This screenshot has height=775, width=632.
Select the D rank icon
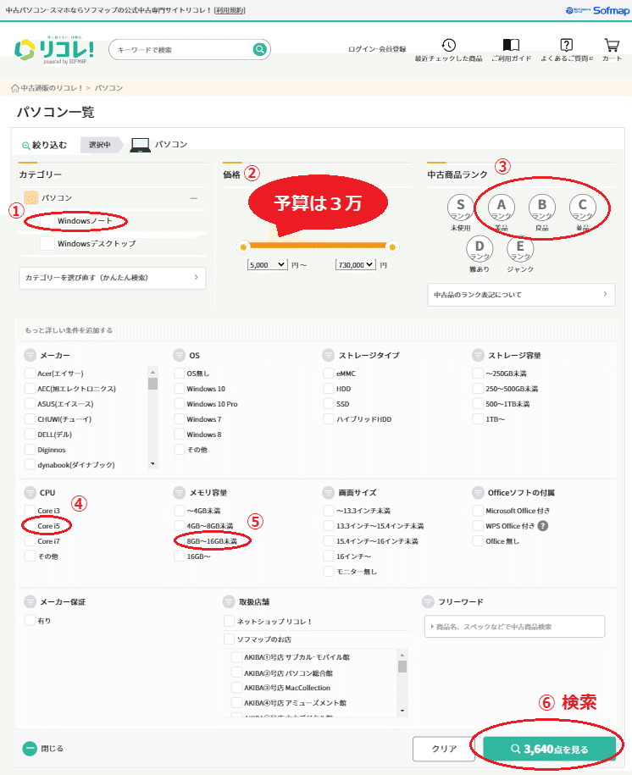point(480,249)
